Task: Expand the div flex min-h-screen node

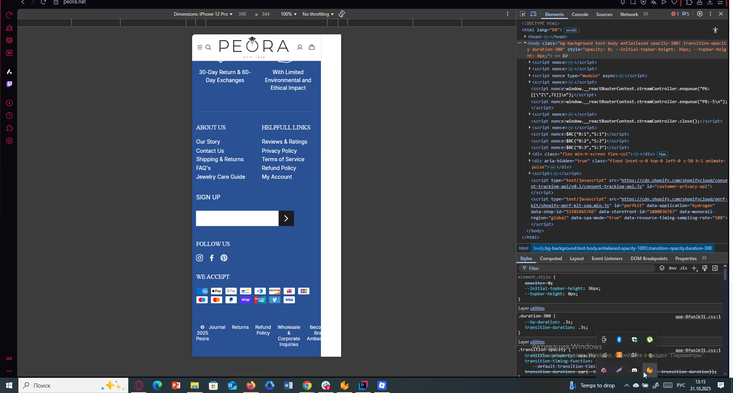Action: 530,154
